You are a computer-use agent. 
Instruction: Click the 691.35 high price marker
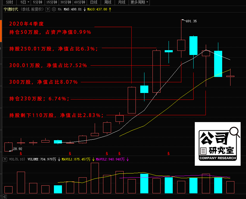point(191,21)
